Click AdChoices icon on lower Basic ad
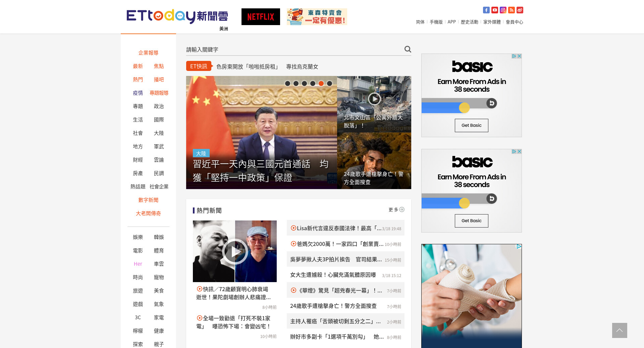 coord(514,152)
